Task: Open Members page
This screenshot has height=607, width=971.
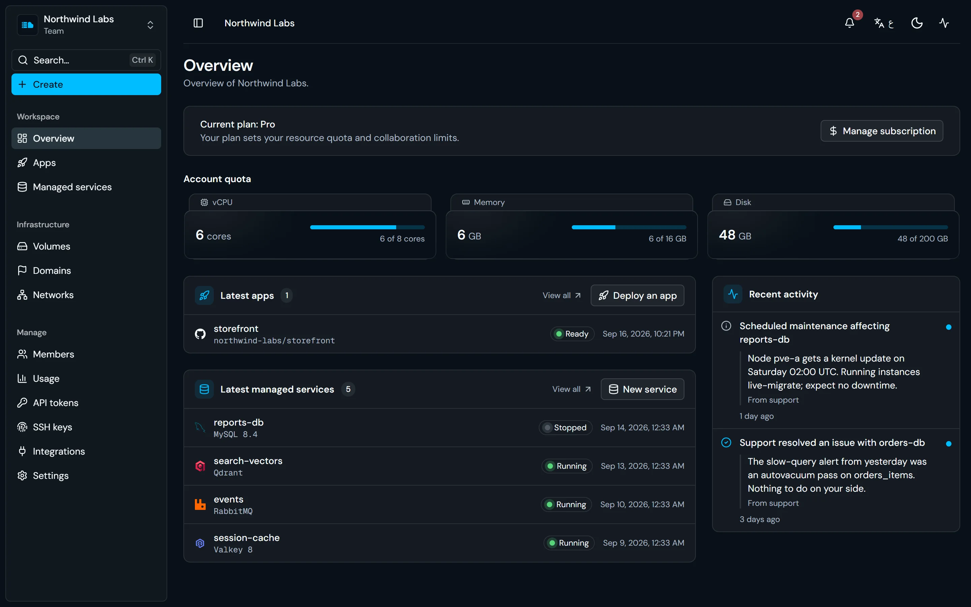Action: point(86,354)
